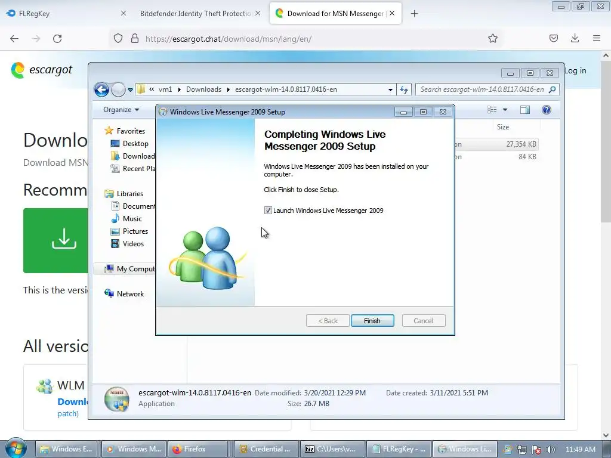Click the Explorer search magnifier icon
Image resolution: width=611 pixels, height=458 pixels.
point(552,89)
